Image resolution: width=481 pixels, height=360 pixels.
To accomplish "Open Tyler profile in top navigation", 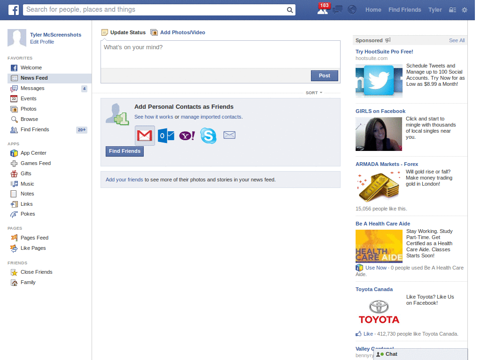I will (x=435, y=10).
